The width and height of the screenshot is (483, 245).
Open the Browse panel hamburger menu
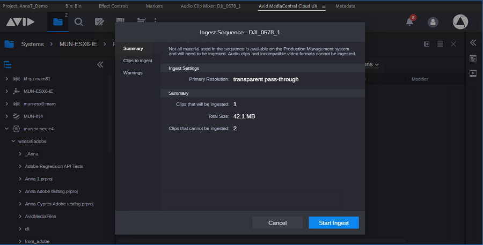440,44
